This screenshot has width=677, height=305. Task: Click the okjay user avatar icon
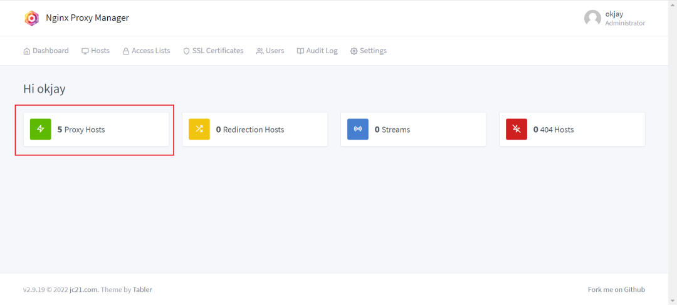point(592,18)
